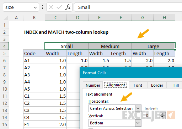This screenshot has width=182, height=129.
Task: Select column G header
Action: coord(143,18)
